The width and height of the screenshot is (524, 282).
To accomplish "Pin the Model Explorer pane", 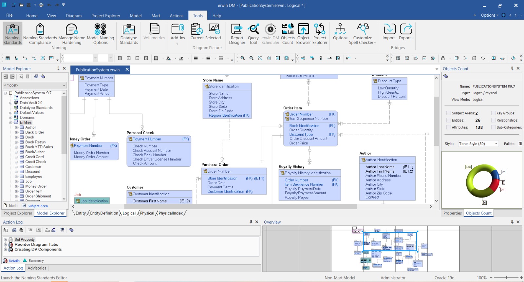I will click(58, 68).
